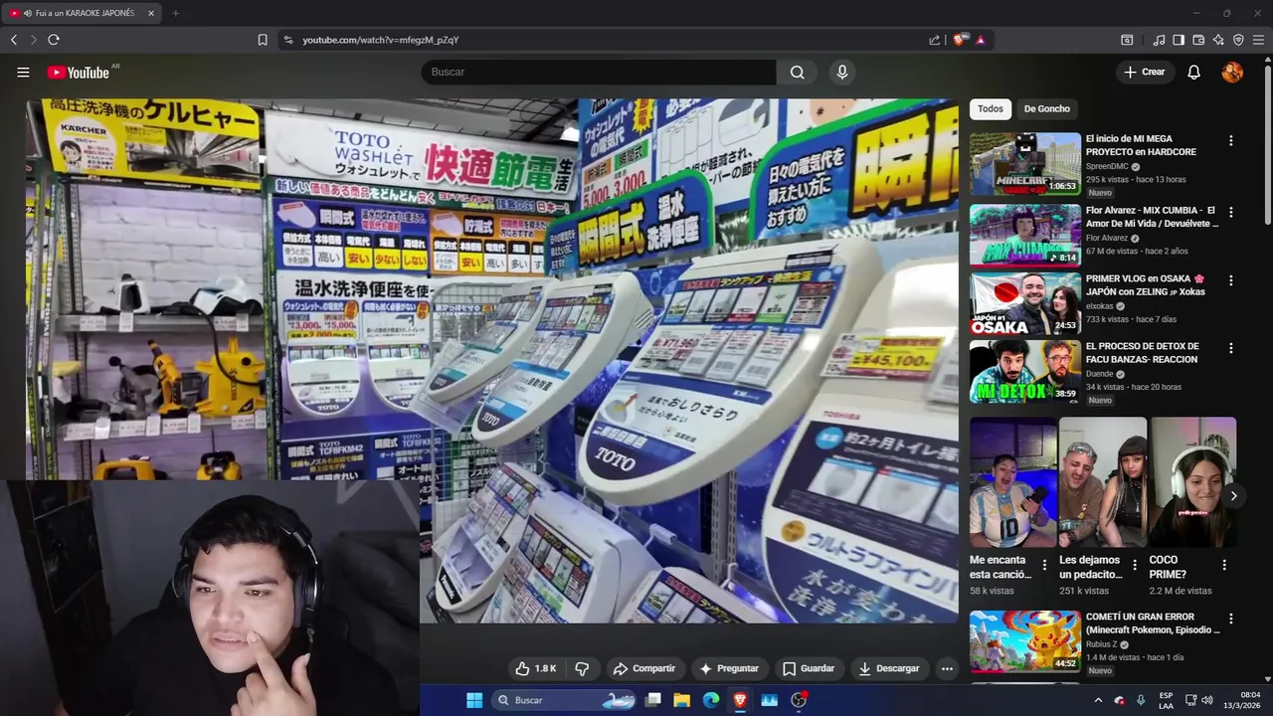
Task: Like the video with thumbs up
Action: (535, 668)
